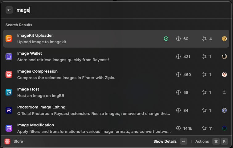Click "Upload Image to imagekit" description
The width and height of the screenshot is (233, 148).
42,42
